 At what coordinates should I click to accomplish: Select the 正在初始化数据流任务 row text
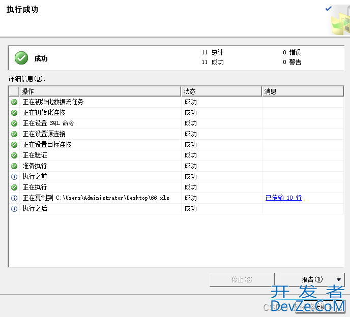click(53, 102)
